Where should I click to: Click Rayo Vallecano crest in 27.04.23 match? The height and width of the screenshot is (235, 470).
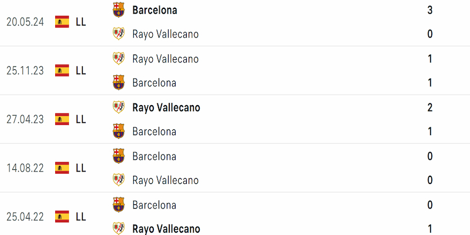point(119,107)
